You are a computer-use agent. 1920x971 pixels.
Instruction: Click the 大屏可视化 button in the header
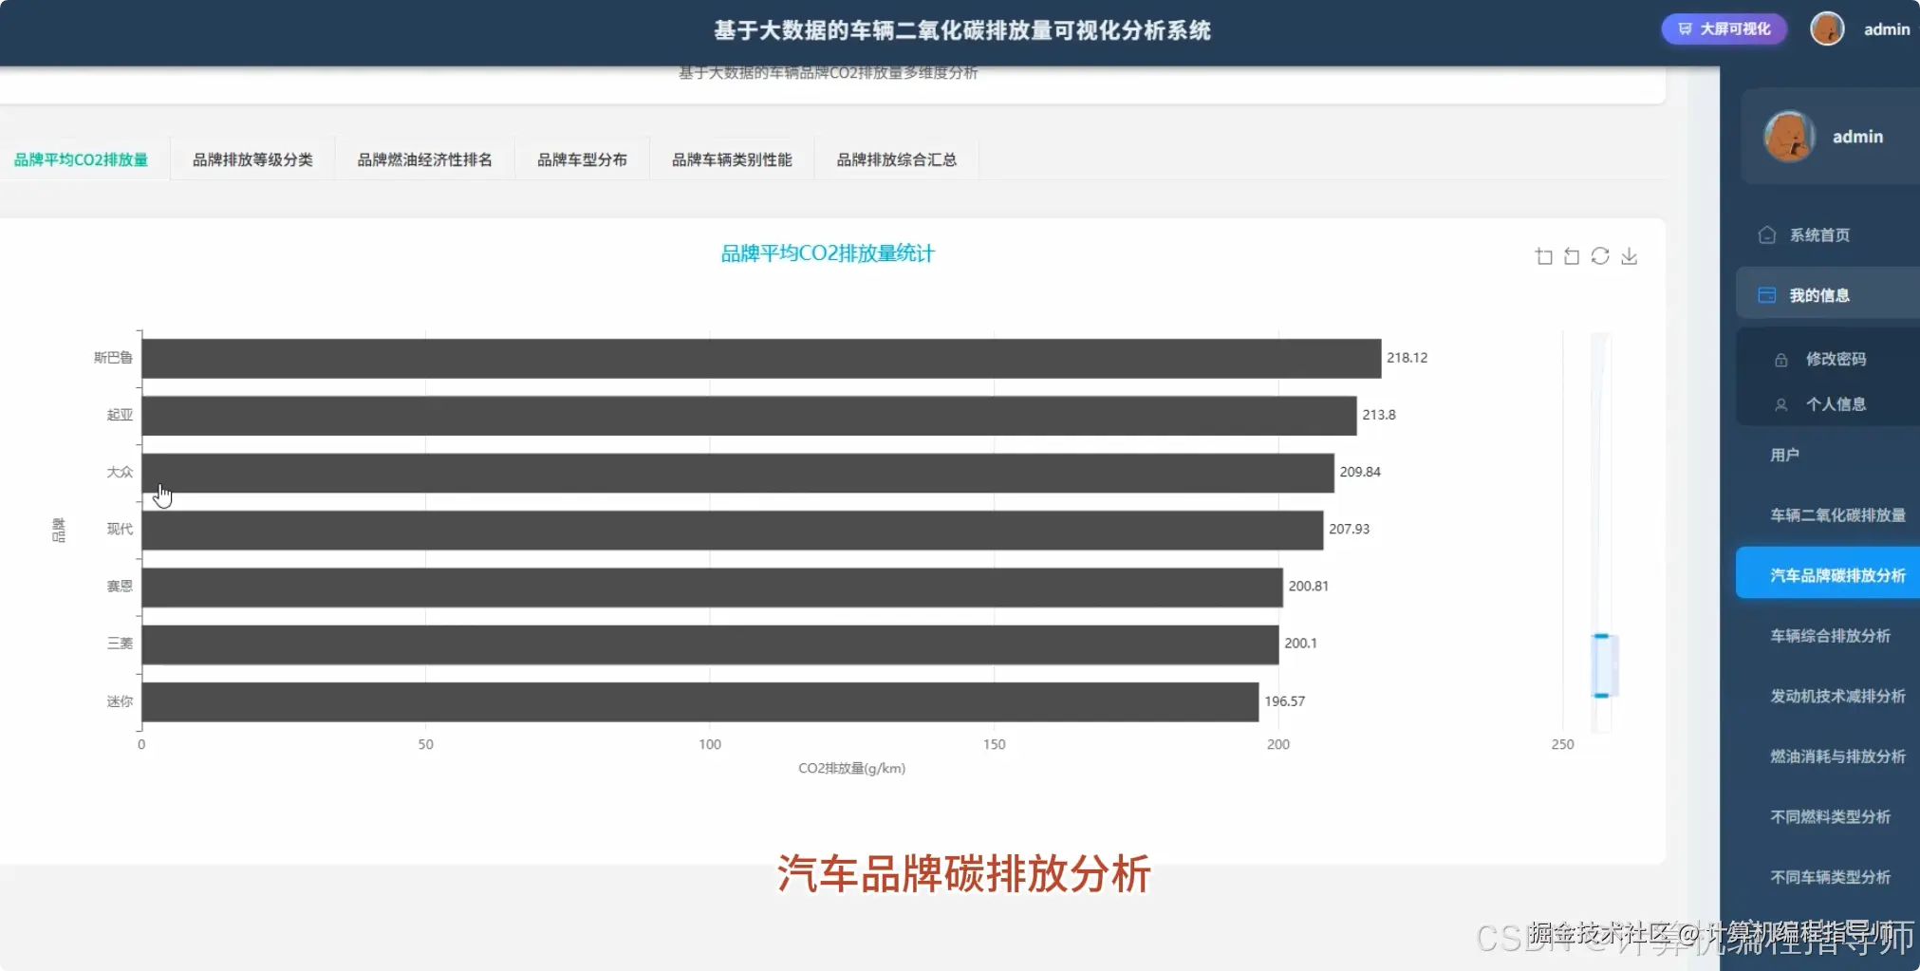(x=1723, y=28)
